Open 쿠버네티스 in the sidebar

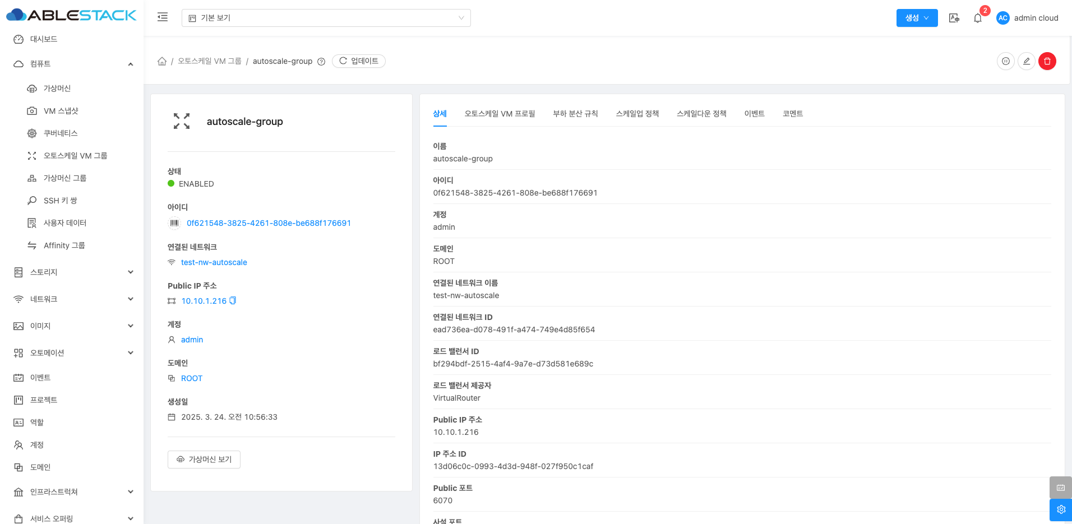click(x=61, y=133)
